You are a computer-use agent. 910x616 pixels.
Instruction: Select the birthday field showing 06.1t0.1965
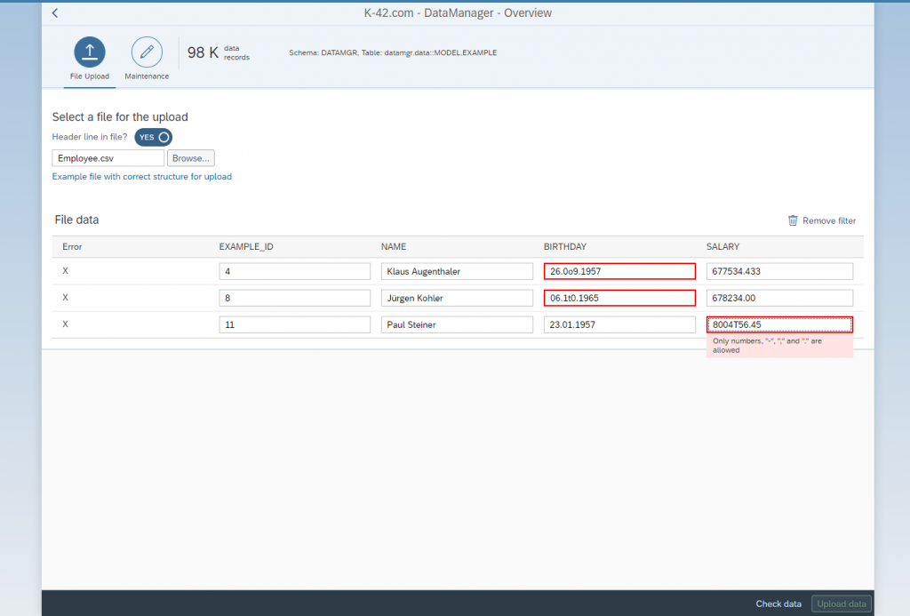pyautogui.click(x=619, y=298)
